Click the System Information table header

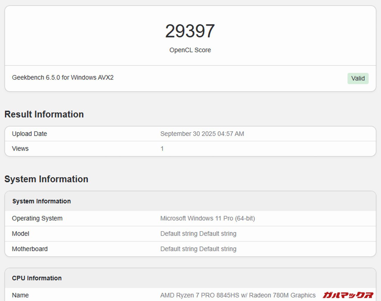[x=41, y=201]
